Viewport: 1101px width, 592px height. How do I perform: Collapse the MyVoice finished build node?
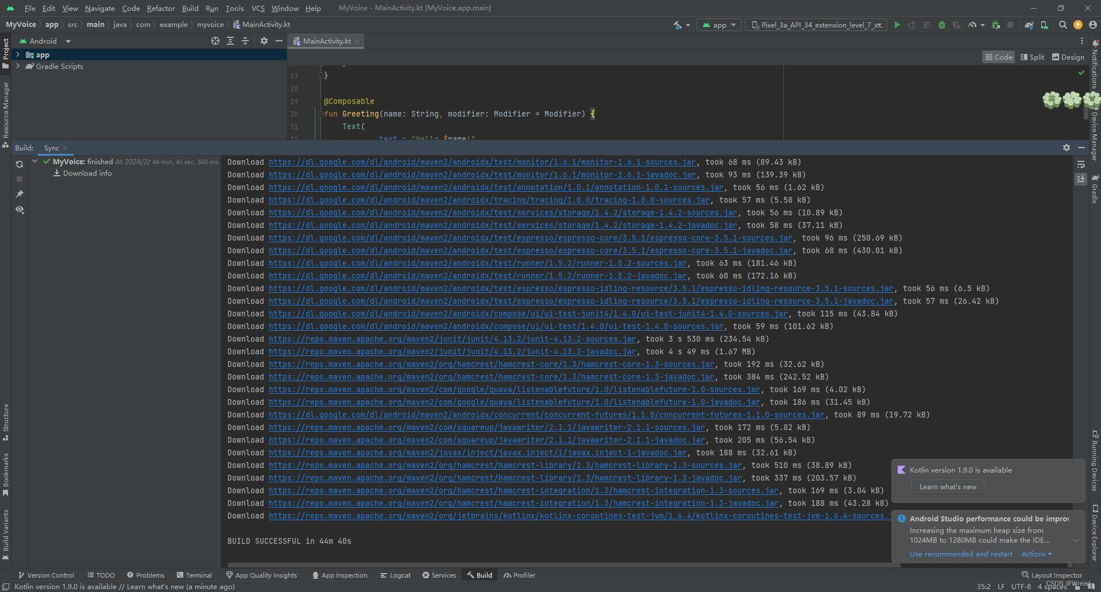[x=35, y=161]
